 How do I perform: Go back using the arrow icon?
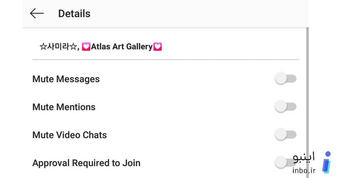[x=37, y=13]
